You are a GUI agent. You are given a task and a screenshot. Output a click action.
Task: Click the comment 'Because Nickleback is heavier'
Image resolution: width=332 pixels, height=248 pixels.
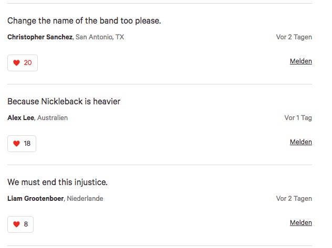(64, 101)
